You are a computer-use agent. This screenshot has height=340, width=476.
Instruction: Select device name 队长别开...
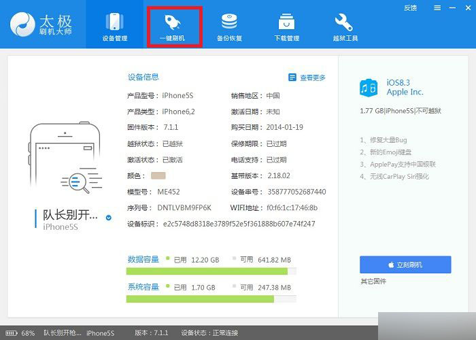coord(70,215)
